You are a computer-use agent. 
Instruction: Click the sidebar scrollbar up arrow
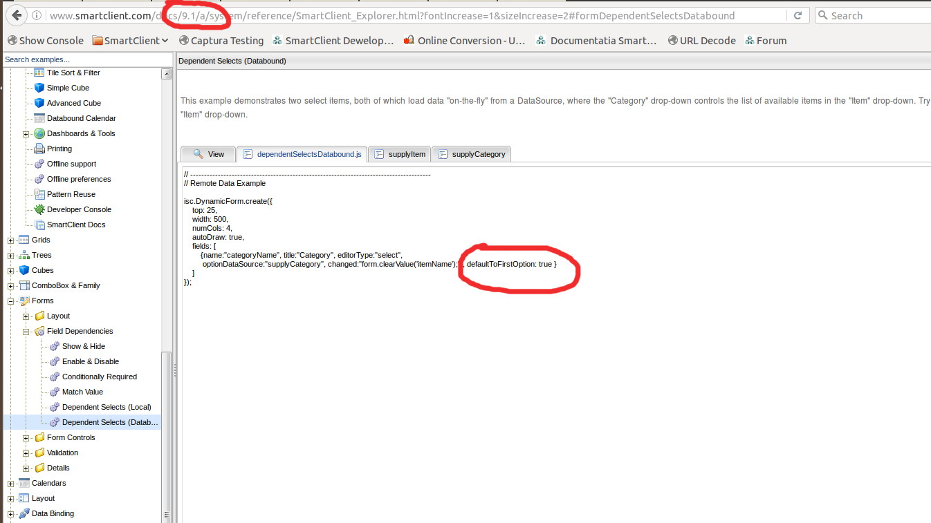(x=166, y=74)
